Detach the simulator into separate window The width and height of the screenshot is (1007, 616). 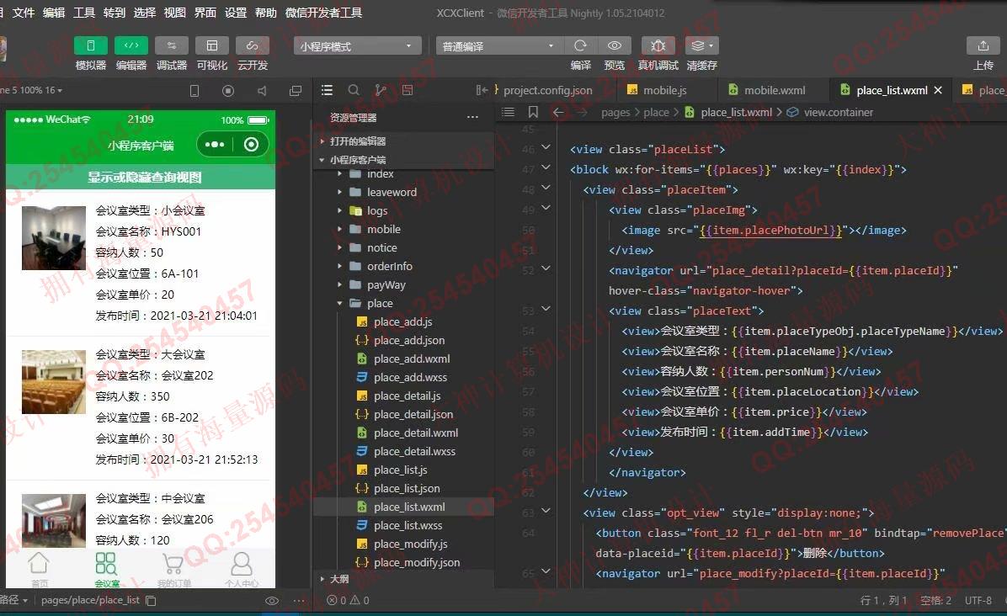[296, 91]
